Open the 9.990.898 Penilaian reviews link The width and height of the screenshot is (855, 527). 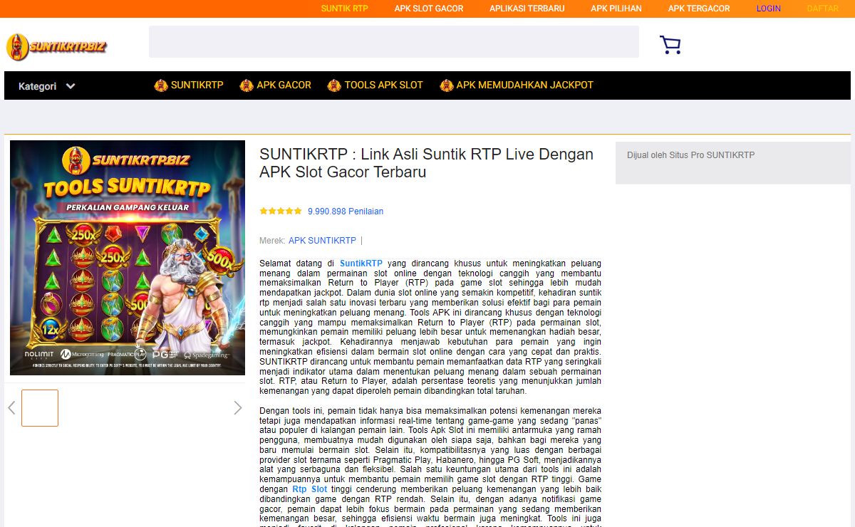(346, 212)
